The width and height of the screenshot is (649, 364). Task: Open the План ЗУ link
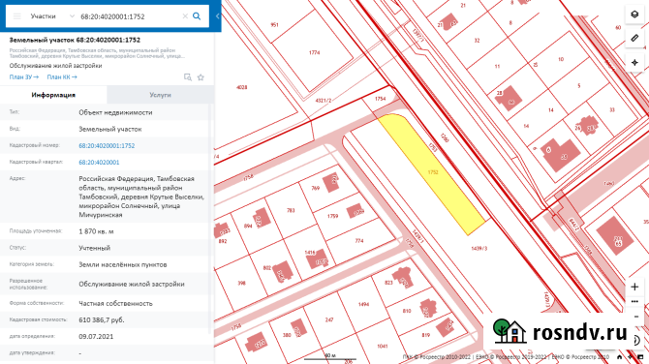click(24, 76)
